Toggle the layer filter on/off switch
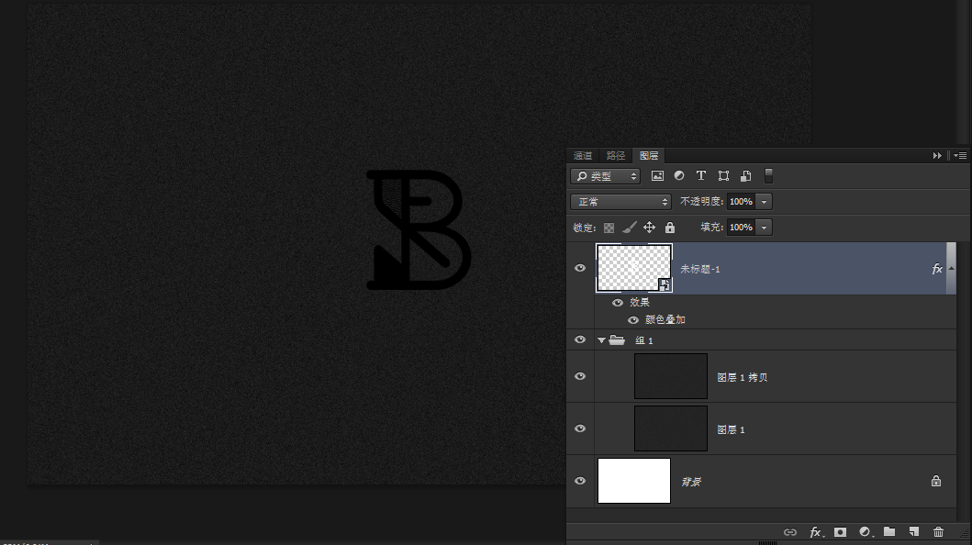The height and width of the screenshot is (545, 972). (769, 176)
